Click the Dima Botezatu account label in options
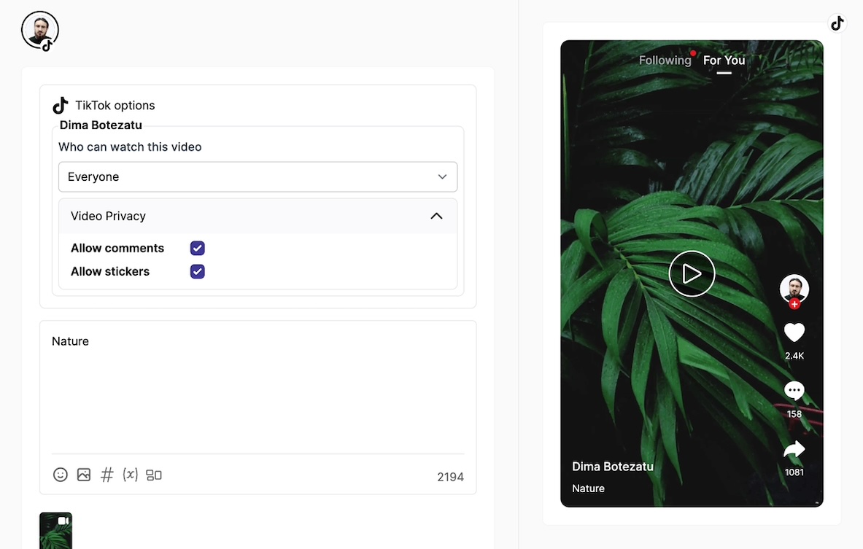The width and height of the screenshot is (863, 549). pyautogui.click(x=101, y=125)
